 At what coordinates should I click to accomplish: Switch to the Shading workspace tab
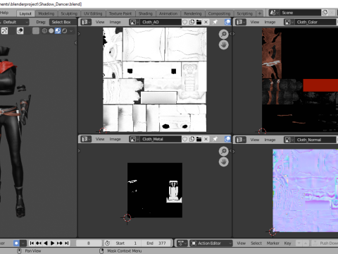[146, 13]
